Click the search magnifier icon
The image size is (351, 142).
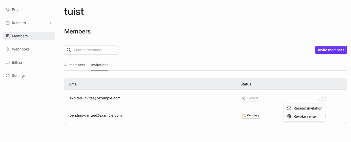[x=69, y=50]
